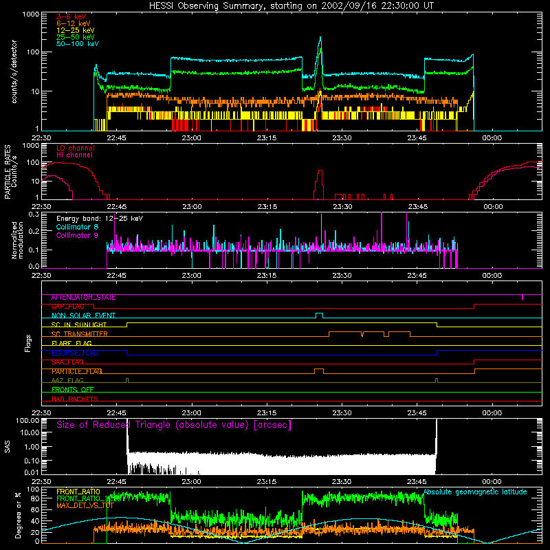Select the 25-50 keV legend label
Image resolution: width=550 pixels, height=550 pixels.
76,37
